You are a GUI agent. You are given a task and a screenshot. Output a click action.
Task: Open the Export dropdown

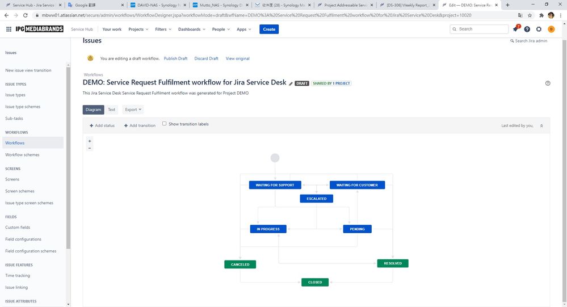point(133,110)
